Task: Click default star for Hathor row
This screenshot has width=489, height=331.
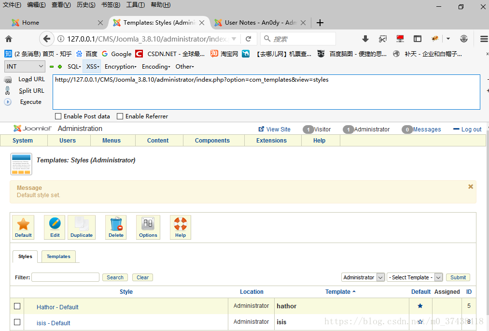Action: coord(420,306)
